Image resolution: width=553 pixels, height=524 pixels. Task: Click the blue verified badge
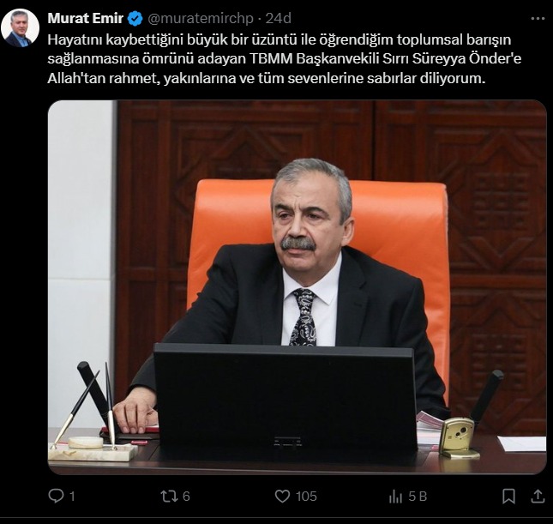click(135, 19)
